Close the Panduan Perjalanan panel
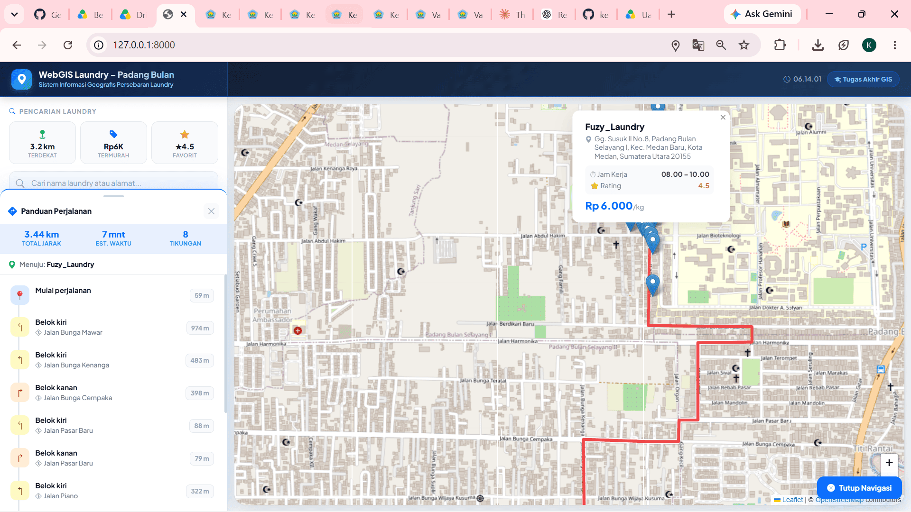The image size is (911, 512). (x=211, y=211)
